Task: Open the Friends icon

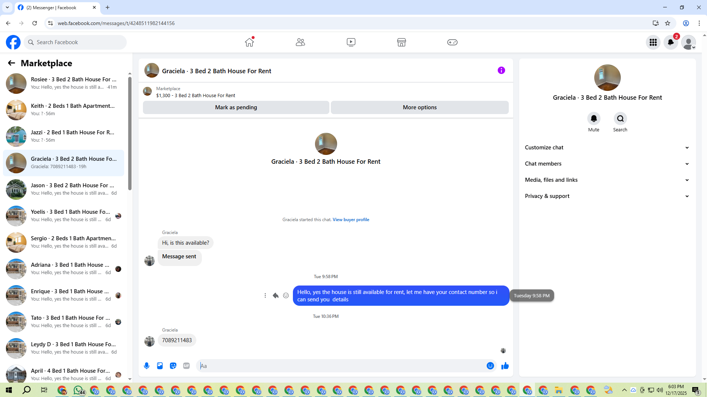Action: [x=300, y=42]
